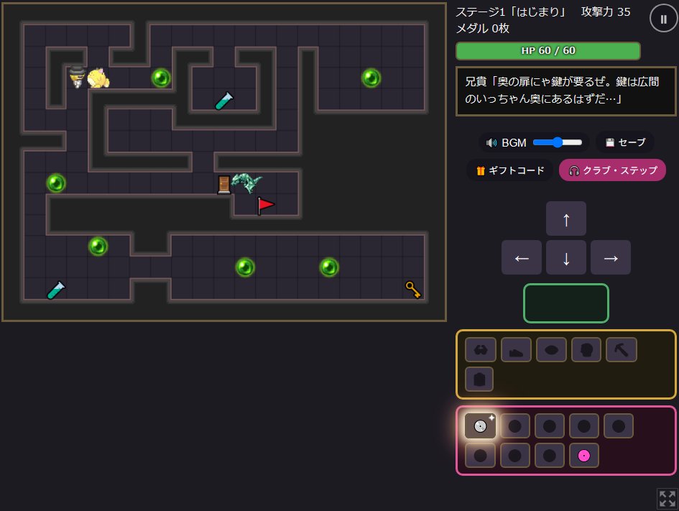Click the potion vial in bottom-left corner room

pyautogui.click(x=56, y=290)
